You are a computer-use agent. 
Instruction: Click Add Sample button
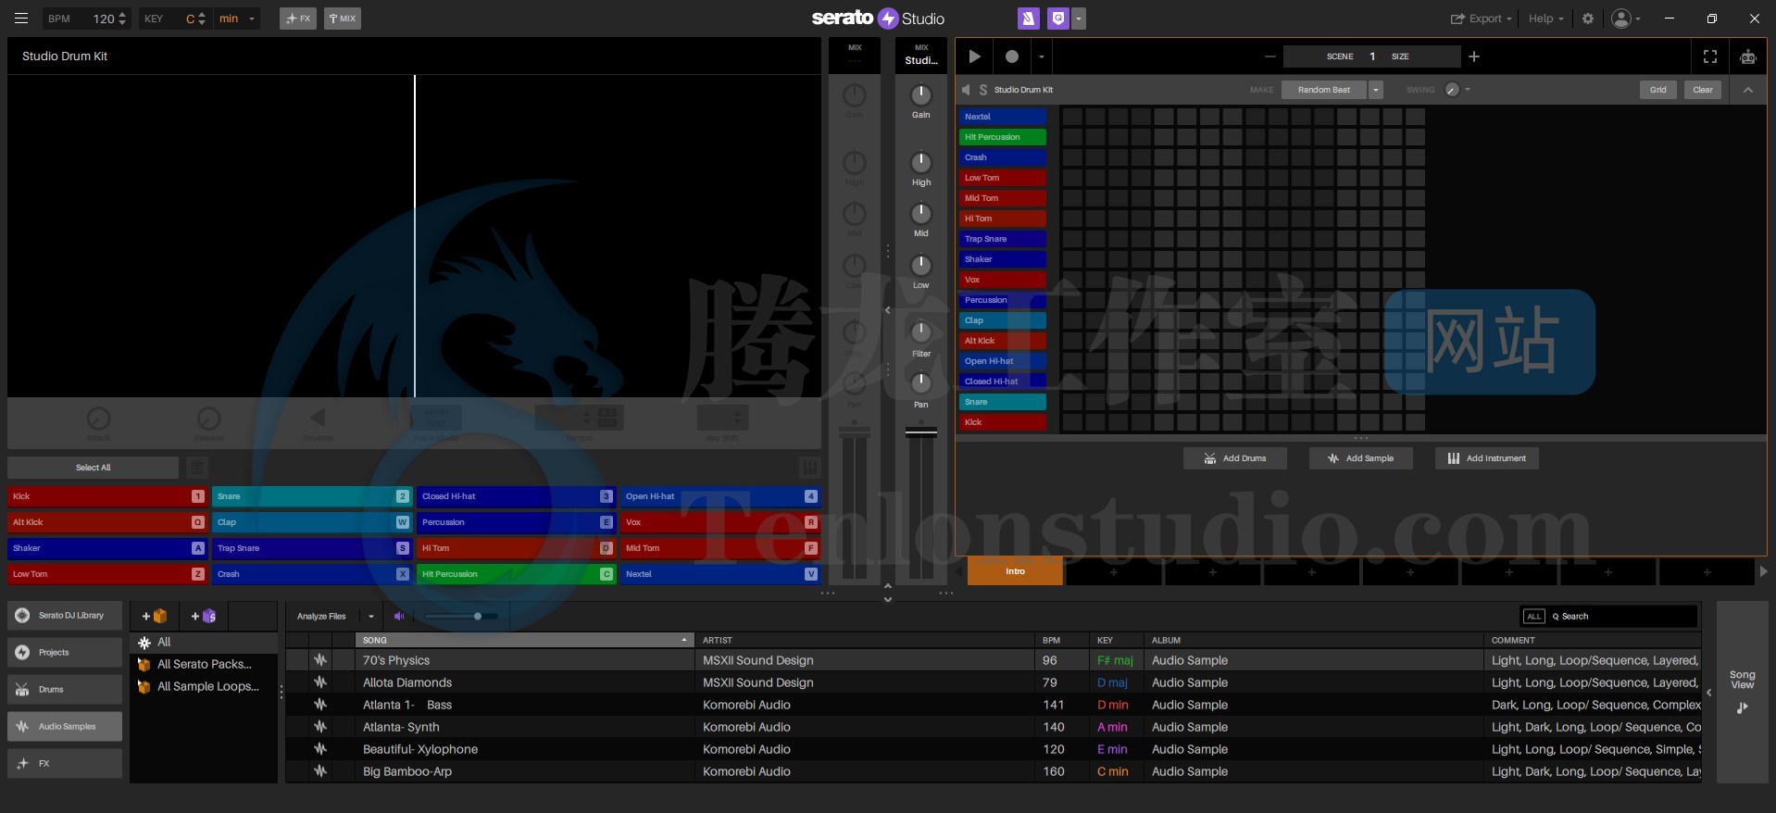click(x=1360, y=458)
